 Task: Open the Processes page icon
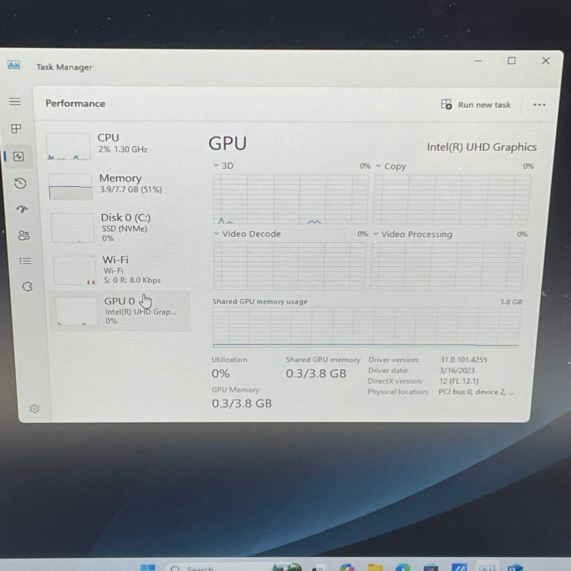(16, 128)
